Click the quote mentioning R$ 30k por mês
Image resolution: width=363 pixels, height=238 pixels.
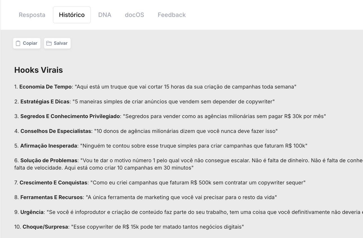pyautogui.click(x=224, y=116)
